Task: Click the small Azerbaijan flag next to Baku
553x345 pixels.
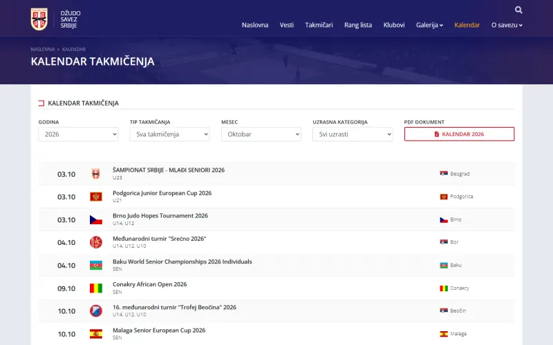Action: point(444,265)
